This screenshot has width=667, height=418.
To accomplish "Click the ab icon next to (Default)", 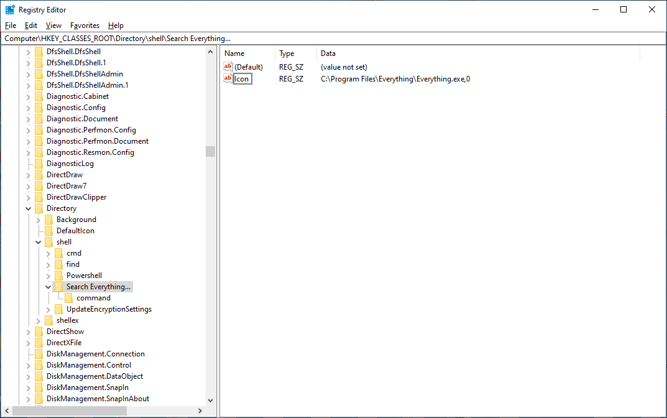I will 228,67.
